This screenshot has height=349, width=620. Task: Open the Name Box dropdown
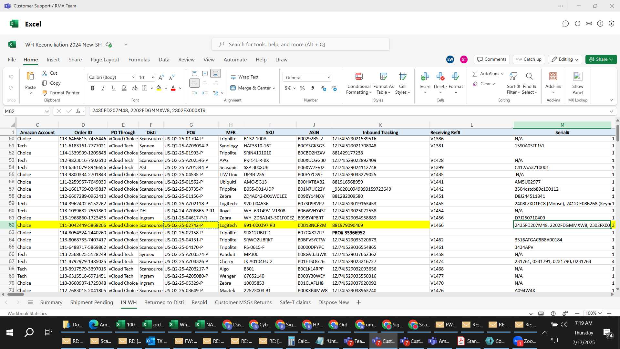(47, 111)
